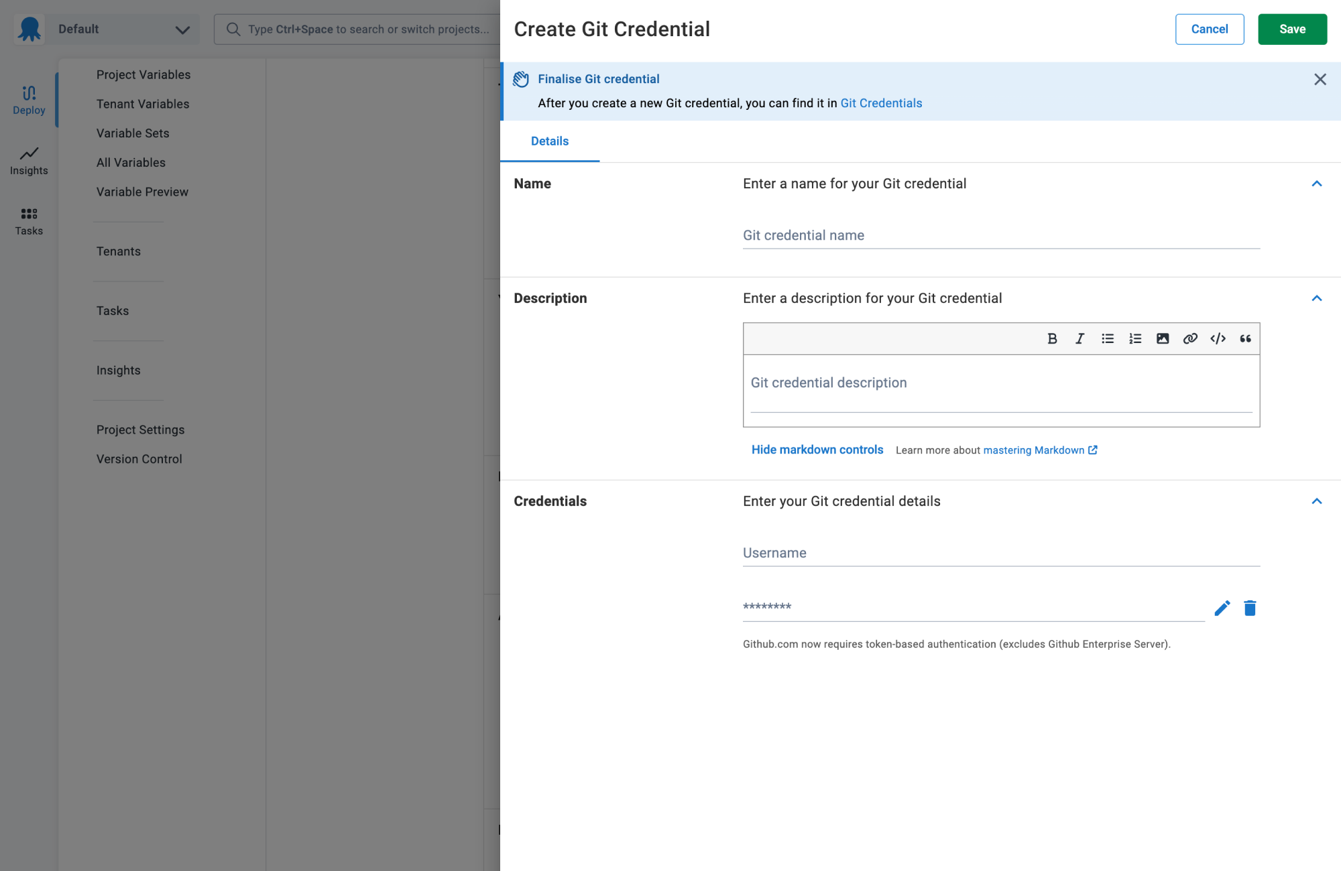Switch to the Details tab
The height and width of the screenshot is (871, 1341).
(550, 141)
